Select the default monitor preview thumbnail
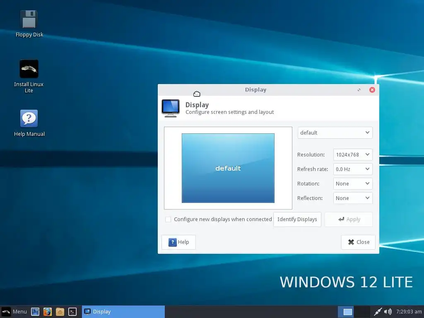 coord(228,168)
